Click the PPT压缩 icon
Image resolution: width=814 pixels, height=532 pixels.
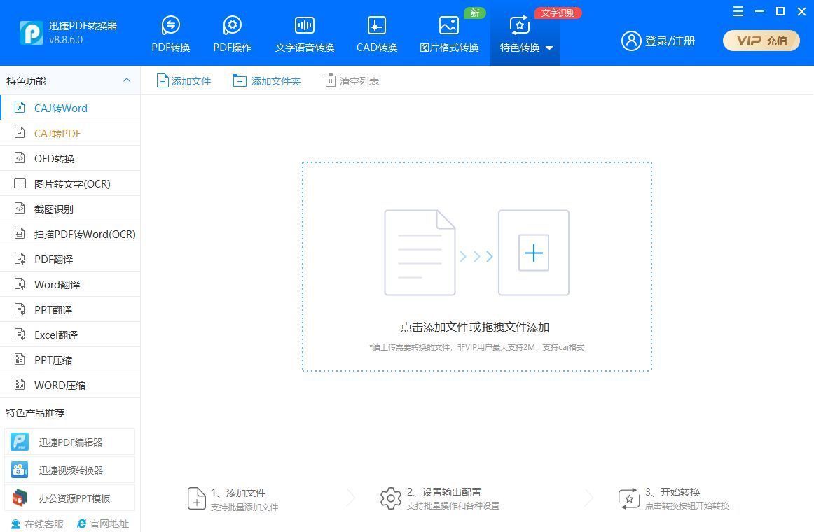click(x=20, y=359)
